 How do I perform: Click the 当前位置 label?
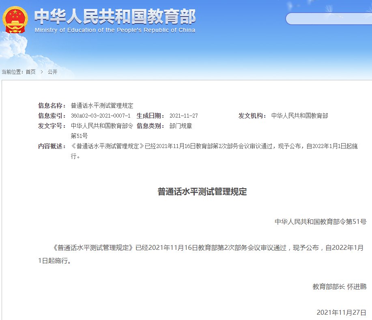[x=12, y=72]
